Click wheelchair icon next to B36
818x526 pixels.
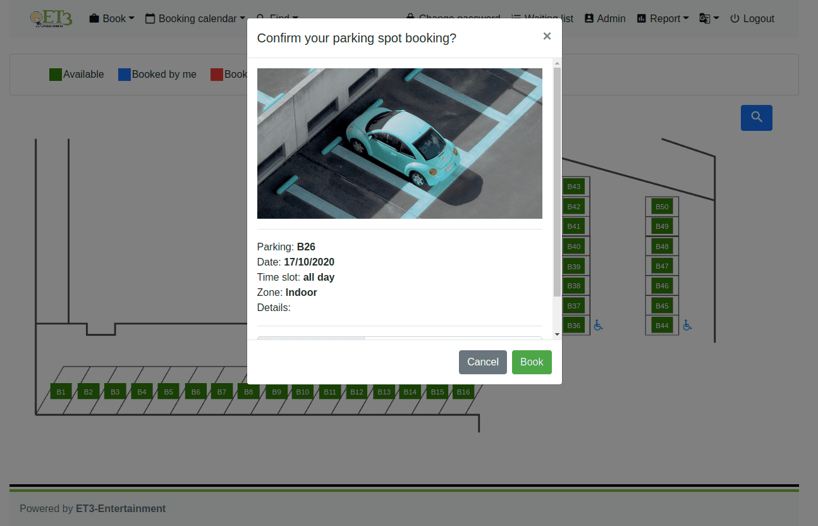coord(598,325)
